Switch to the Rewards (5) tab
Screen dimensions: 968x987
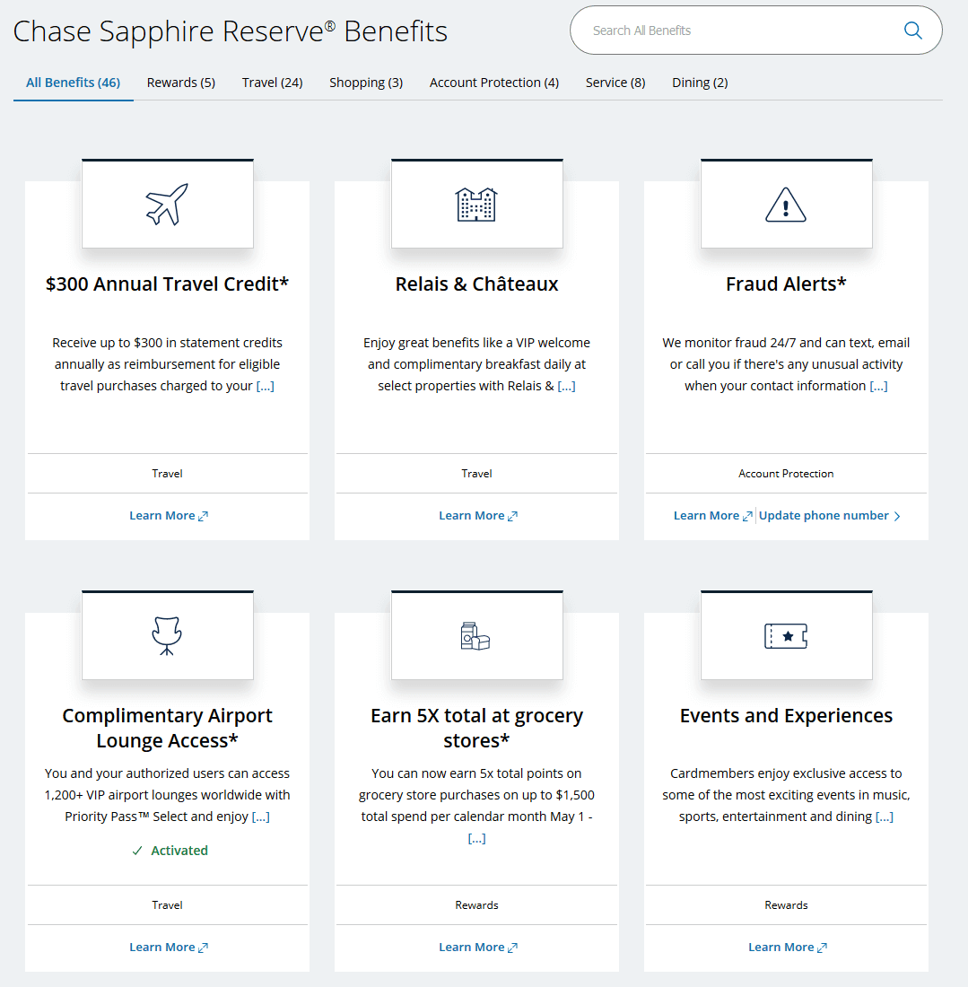[x=180, y=83]
